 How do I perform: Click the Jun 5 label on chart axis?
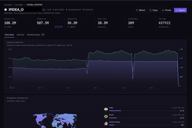pyautogui.click(x=151, y=88)
